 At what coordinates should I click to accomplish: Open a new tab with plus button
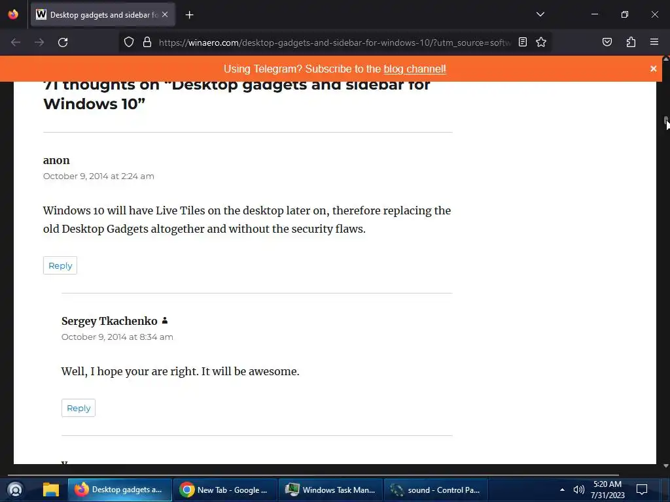pos(189,15)
